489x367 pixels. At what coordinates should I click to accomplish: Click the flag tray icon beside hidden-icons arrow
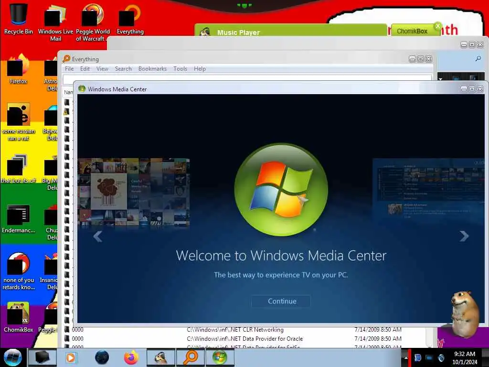click(418, 358)
